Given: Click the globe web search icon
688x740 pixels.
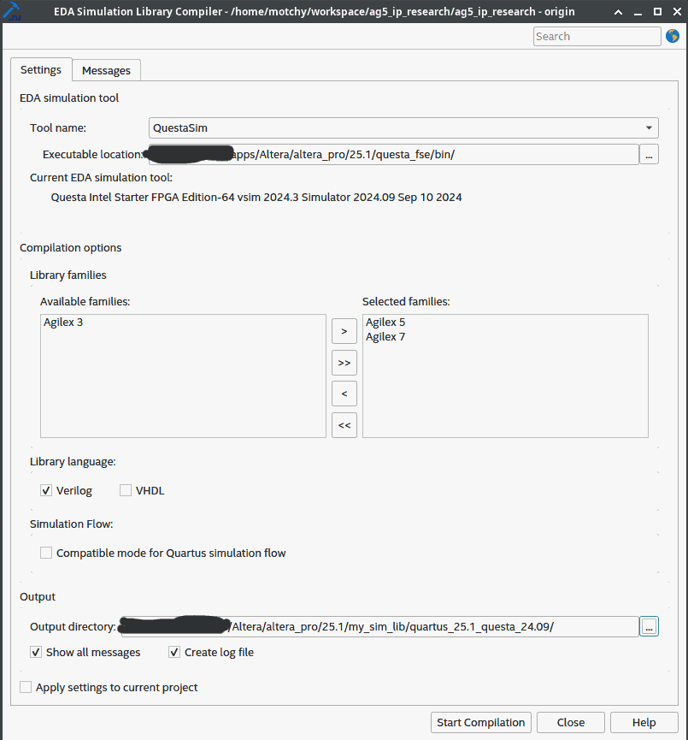Looking at the screenshot, I should tap(673, 36).
